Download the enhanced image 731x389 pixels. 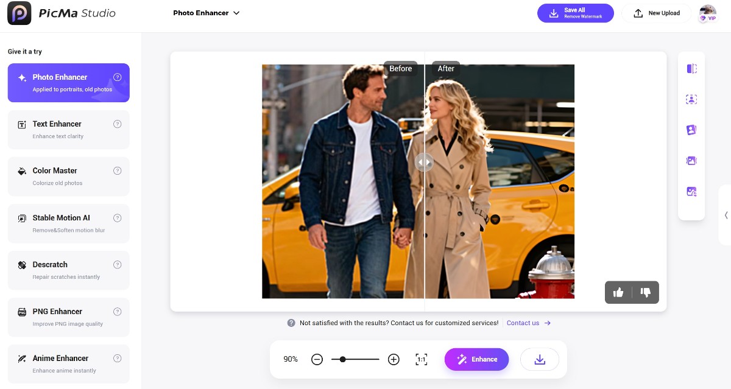540,359
